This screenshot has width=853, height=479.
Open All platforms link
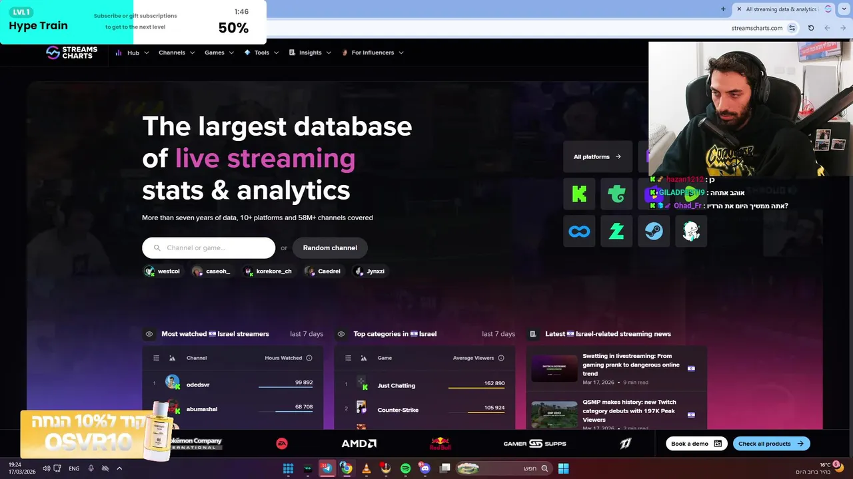[x=598, y=157]
